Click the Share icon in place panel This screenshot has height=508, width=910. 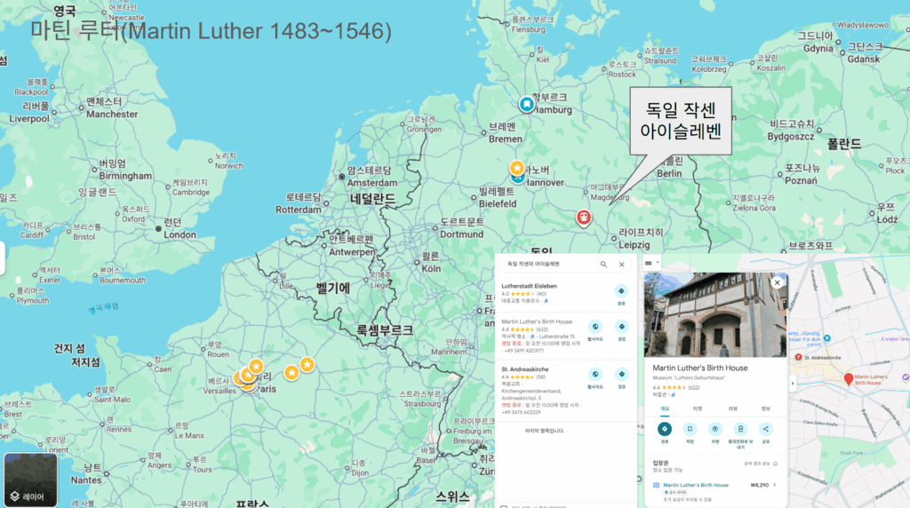[766, 428]
